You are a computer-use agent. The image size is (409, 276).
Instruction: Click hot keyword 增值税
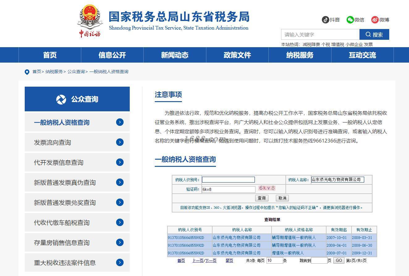pos(338,44)
